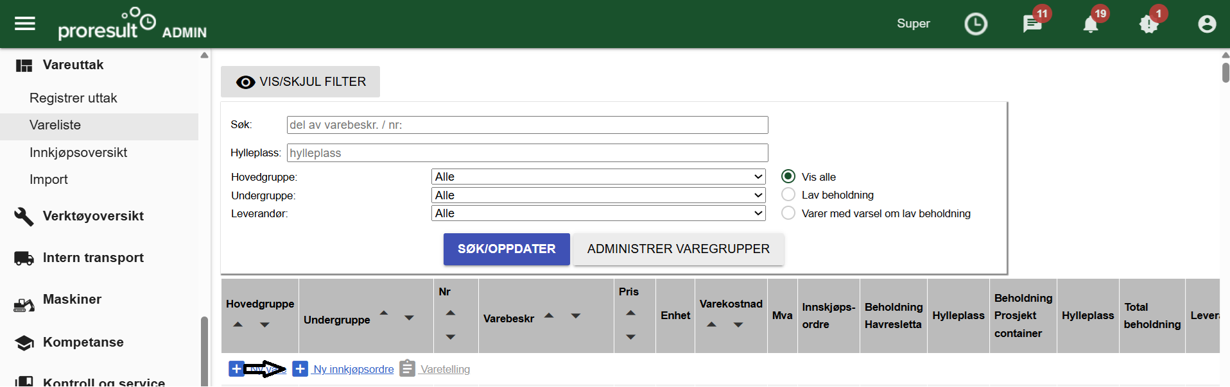Open the time clock icon
Viewport: 1230px width, 387px height.
[x=975, y=24]
